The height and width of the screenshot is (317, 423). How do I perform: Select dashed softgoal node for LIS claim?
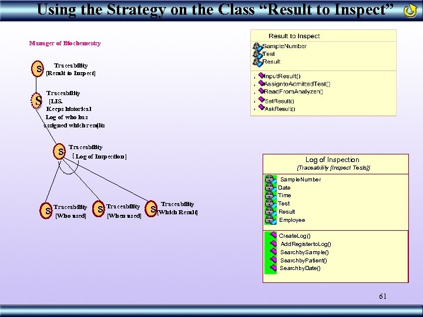click(x=36, y=101)
